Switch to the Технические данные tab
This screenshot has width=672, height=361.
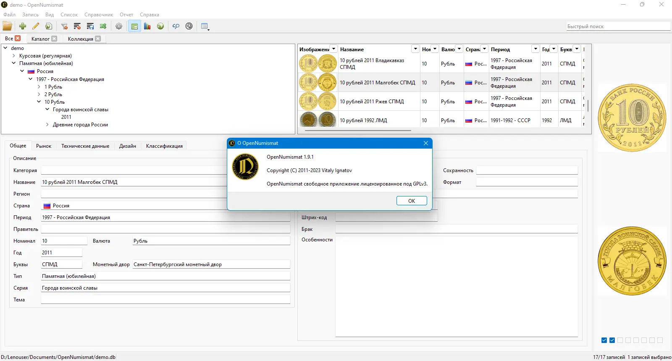point(85,146)
